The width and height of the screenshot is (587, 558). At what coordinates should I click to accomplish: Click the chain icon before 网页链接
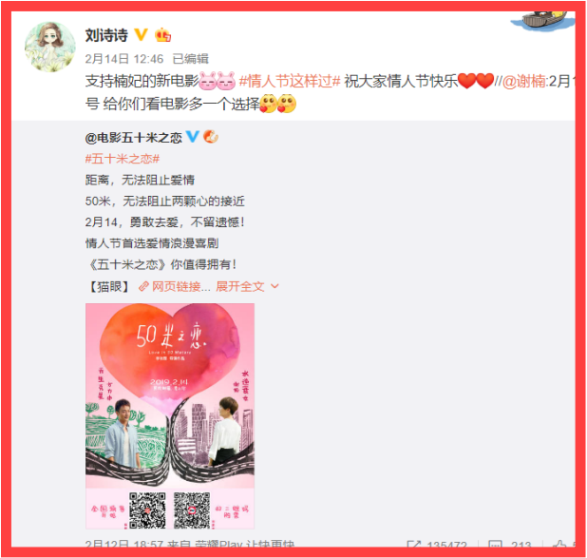[143, 287]
